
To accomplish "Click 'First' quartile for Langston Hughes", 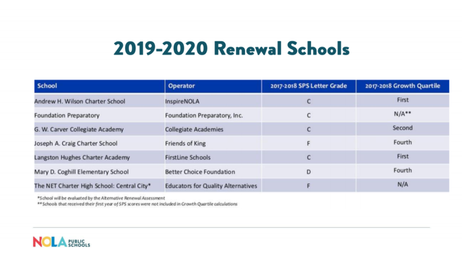I will 403,156.
